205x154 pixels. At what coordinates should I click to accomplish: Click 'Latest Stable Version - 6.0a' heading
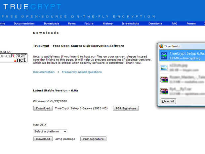[x=56, y=90]
